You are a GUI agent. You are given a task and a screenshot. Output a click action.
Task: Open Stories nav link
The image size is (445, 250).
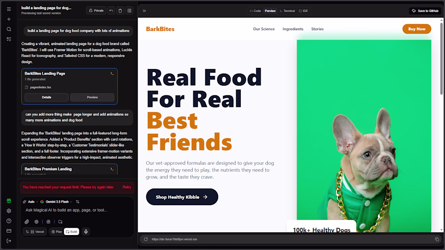click(x=317, y=29)
